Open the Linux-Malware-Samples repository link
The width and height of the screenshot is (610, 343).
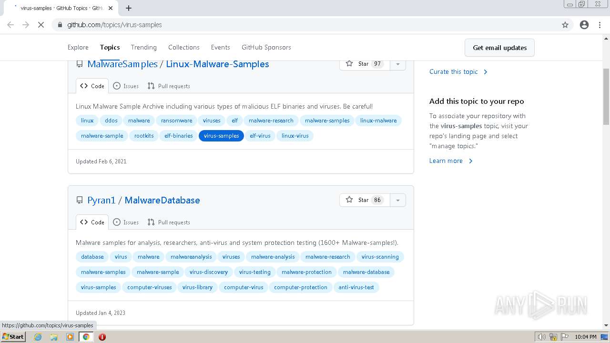[x=217, y=64]
